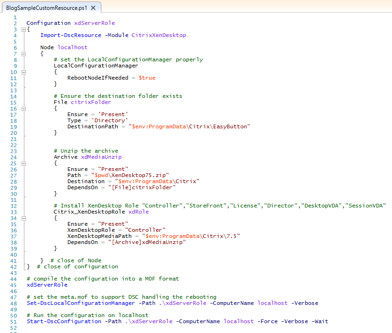Click the Citrix_XenDesktopRole resource keyword
The width and height of the screenshot is (392, 333).
tap(89, 212)
